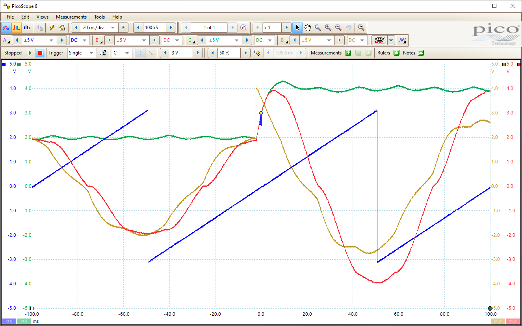Image resolution: width=522 pixels, height=326 pixels.
Task: Enable persistence display mode
Action: click(x=16, y=27)
